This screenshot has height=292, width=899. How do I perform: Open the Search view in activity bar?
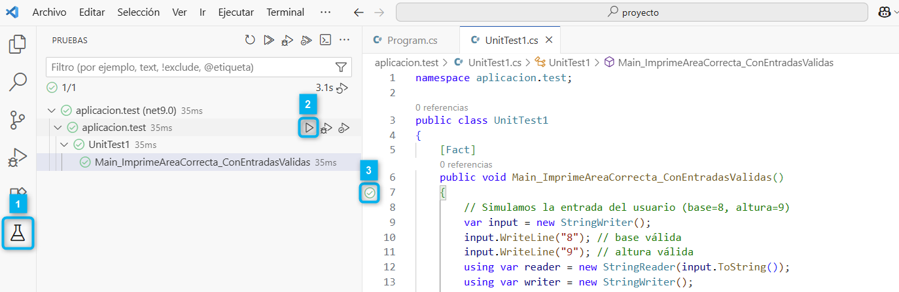point(18,82)
